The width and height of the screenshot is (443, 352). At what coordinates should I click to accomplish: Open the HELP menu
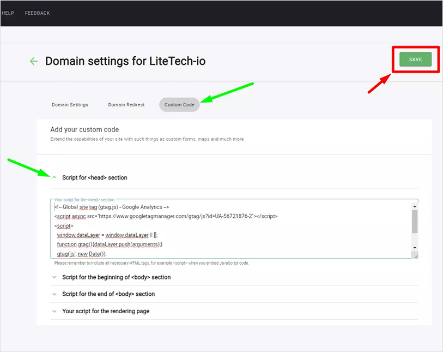tap(7, 13)
